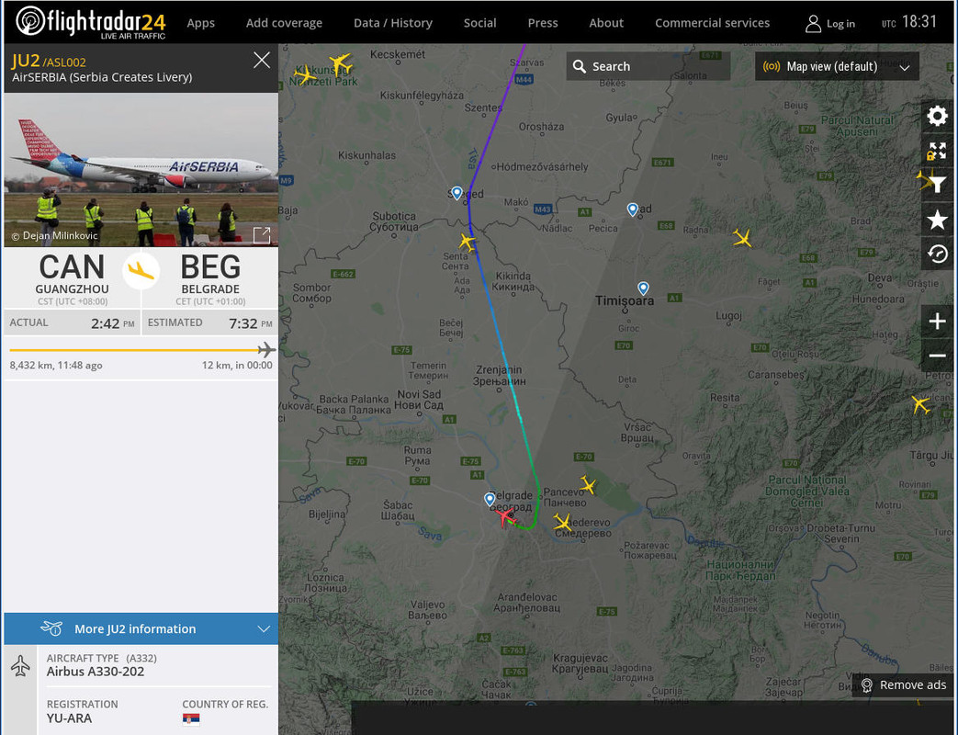Open the Add coverage menu
958x735 pixels.
pos(284,23)
